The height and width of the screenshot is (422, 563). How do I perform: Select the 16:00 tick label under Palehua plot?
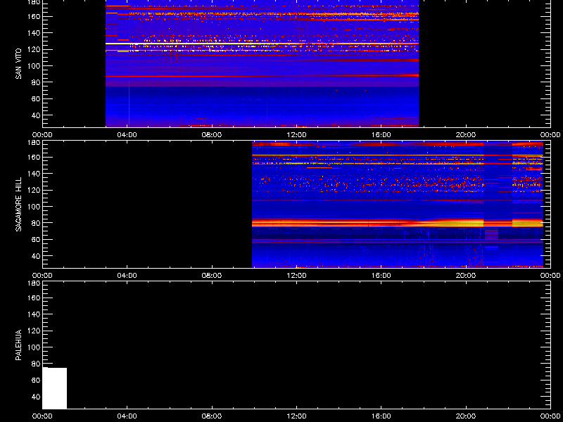[x=381, y=416]
